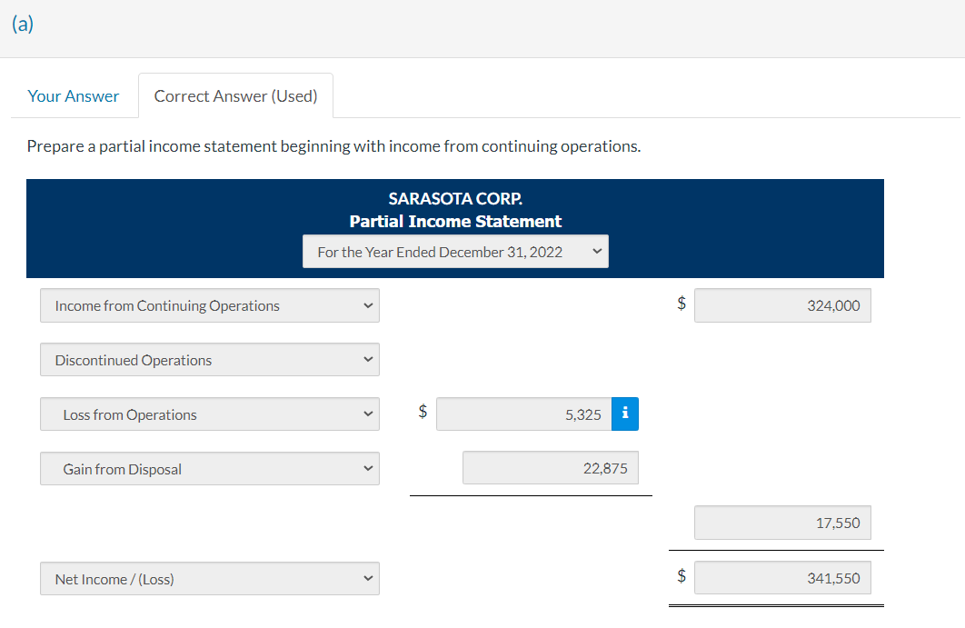Click the 324,000 amount field
This screenshot has height=628, width=965.
click(x=782, y=305)
